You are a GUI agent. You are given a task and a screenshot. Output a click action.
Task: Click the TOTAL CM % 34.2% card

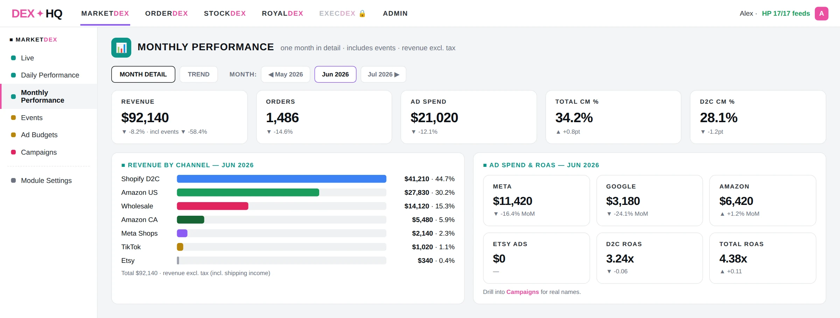(613, 117)
